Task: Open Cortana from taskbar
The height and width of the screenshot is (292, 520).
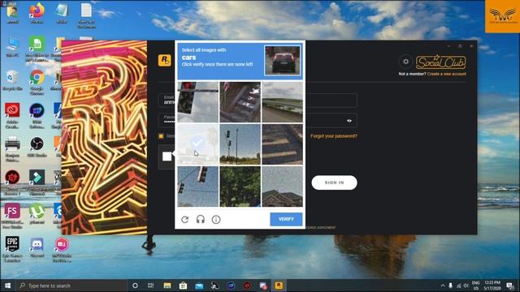Action: [x=135, y=286]
